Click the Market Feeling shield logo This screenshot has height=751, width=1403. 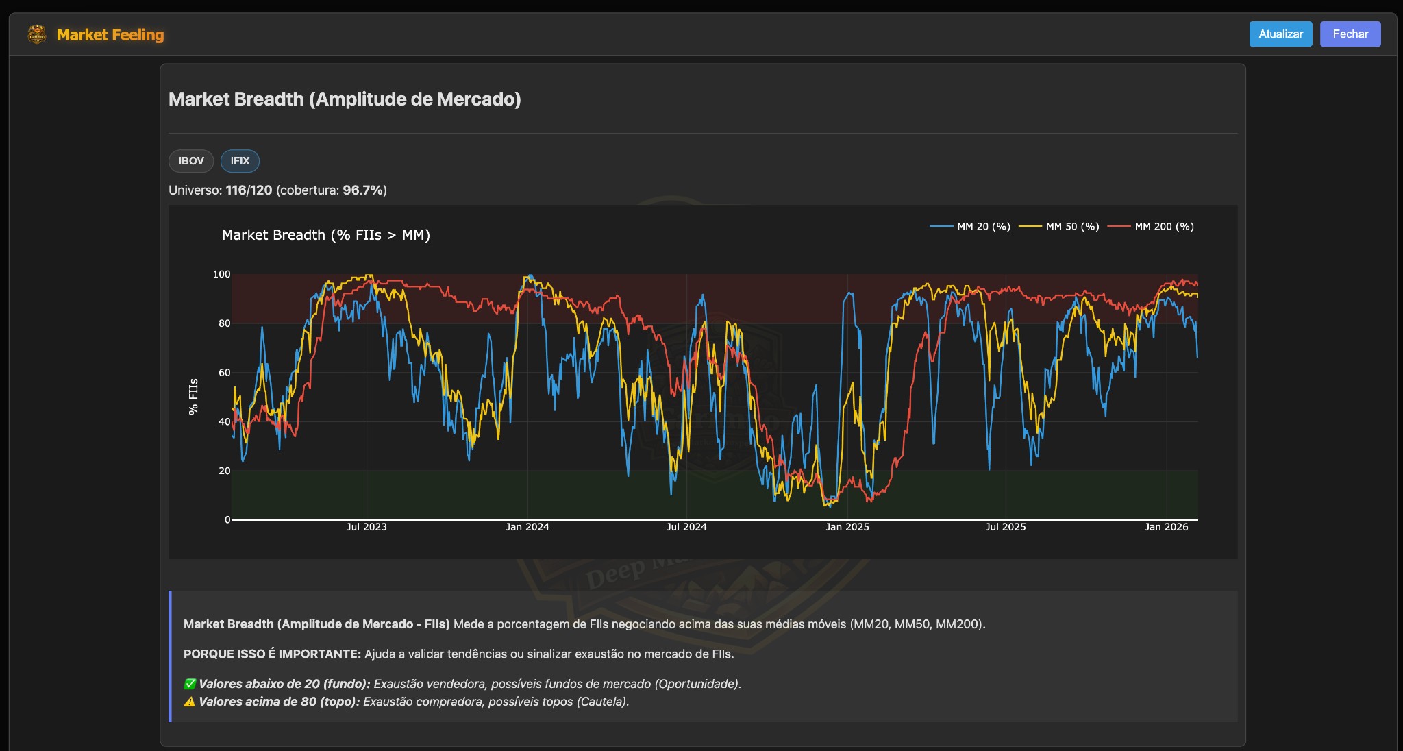(36, 34)
